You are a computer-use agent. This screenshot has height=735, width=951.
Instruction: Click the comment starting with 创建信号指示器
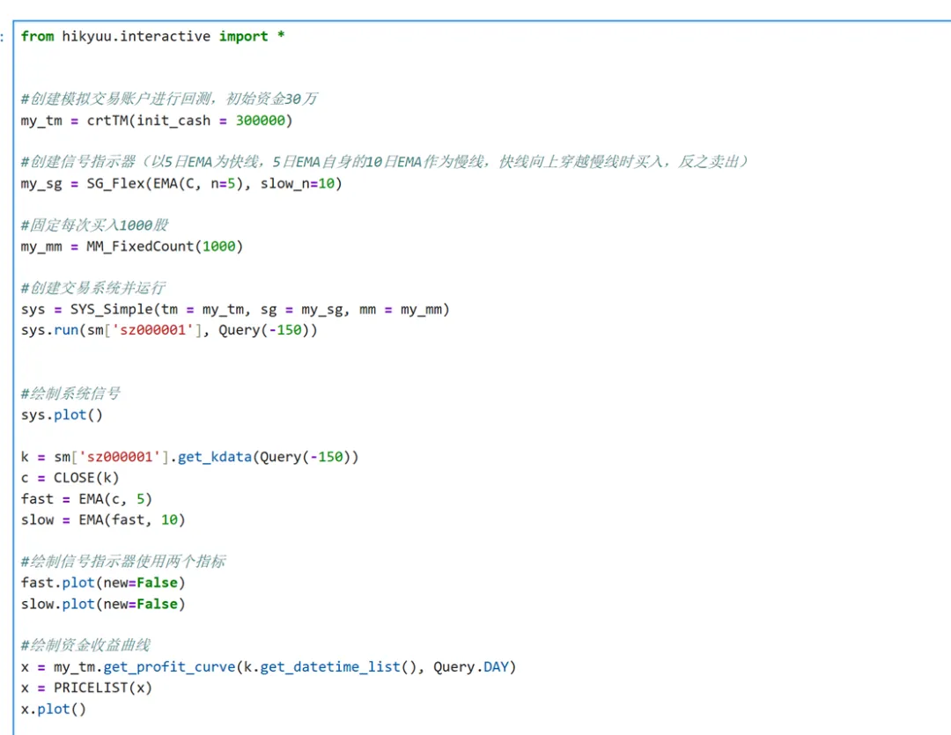[385, 162]
